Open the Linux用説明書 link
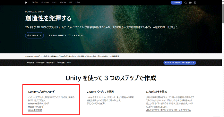 35,110
